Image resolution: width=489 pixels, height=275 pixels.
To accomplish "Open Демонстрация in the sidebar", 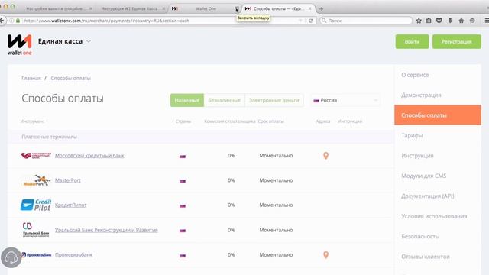I will [421, 95].
